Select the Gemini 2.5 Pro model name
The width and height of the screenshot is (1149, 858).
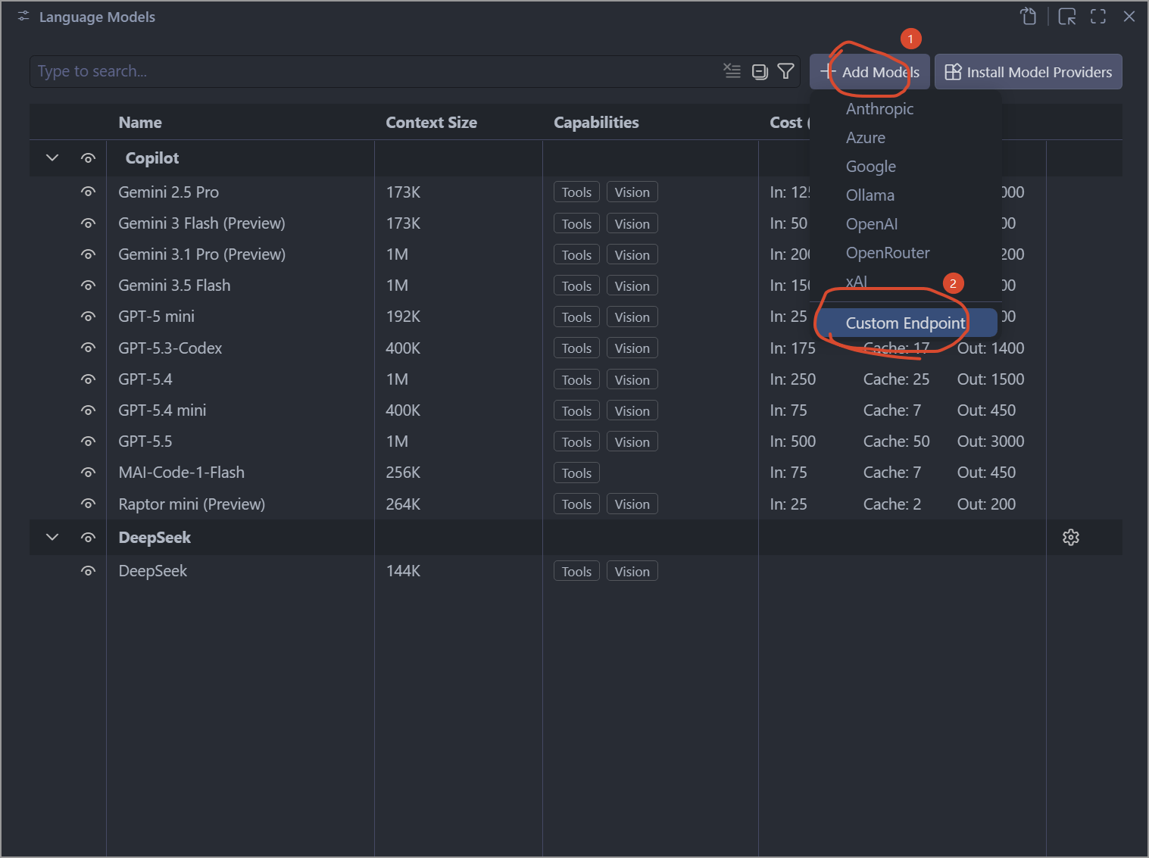point(169,192)
